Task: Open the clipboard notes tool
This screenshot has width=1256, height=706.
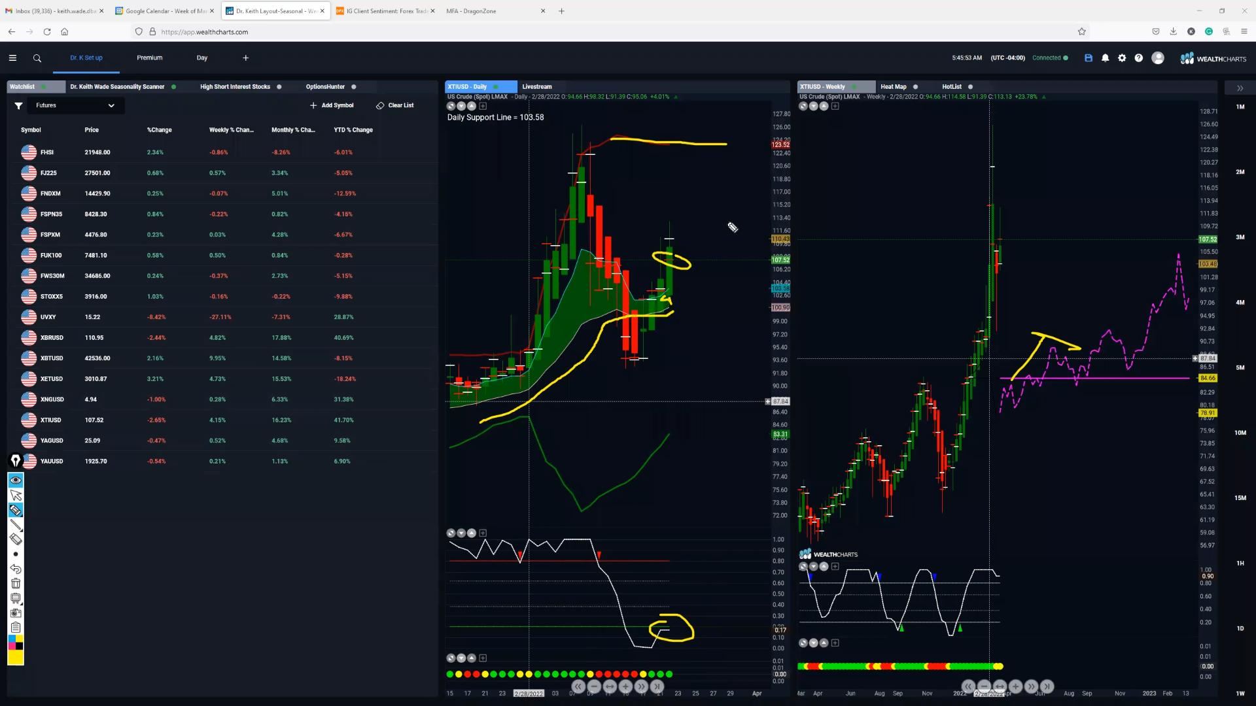Action: pos(16,628)
